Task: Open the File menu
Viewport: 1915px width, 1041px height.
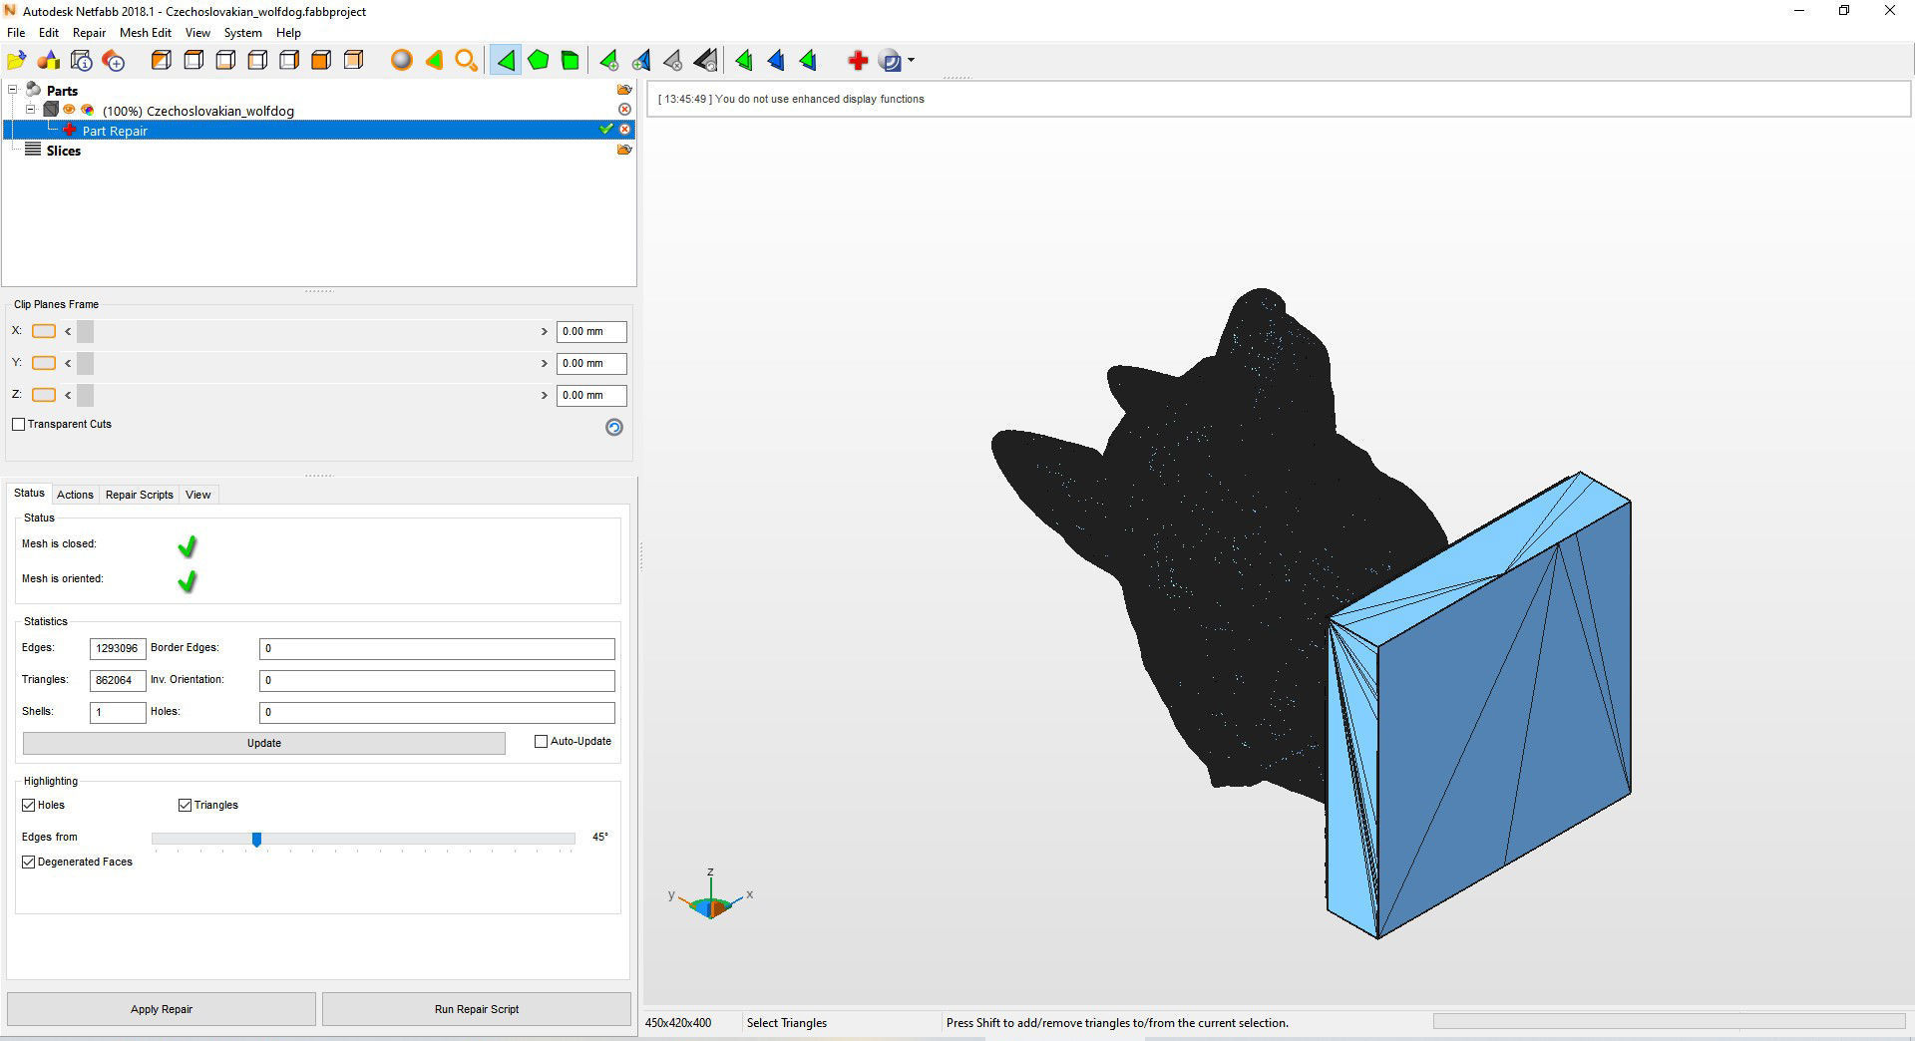Action: click(16, 33)
